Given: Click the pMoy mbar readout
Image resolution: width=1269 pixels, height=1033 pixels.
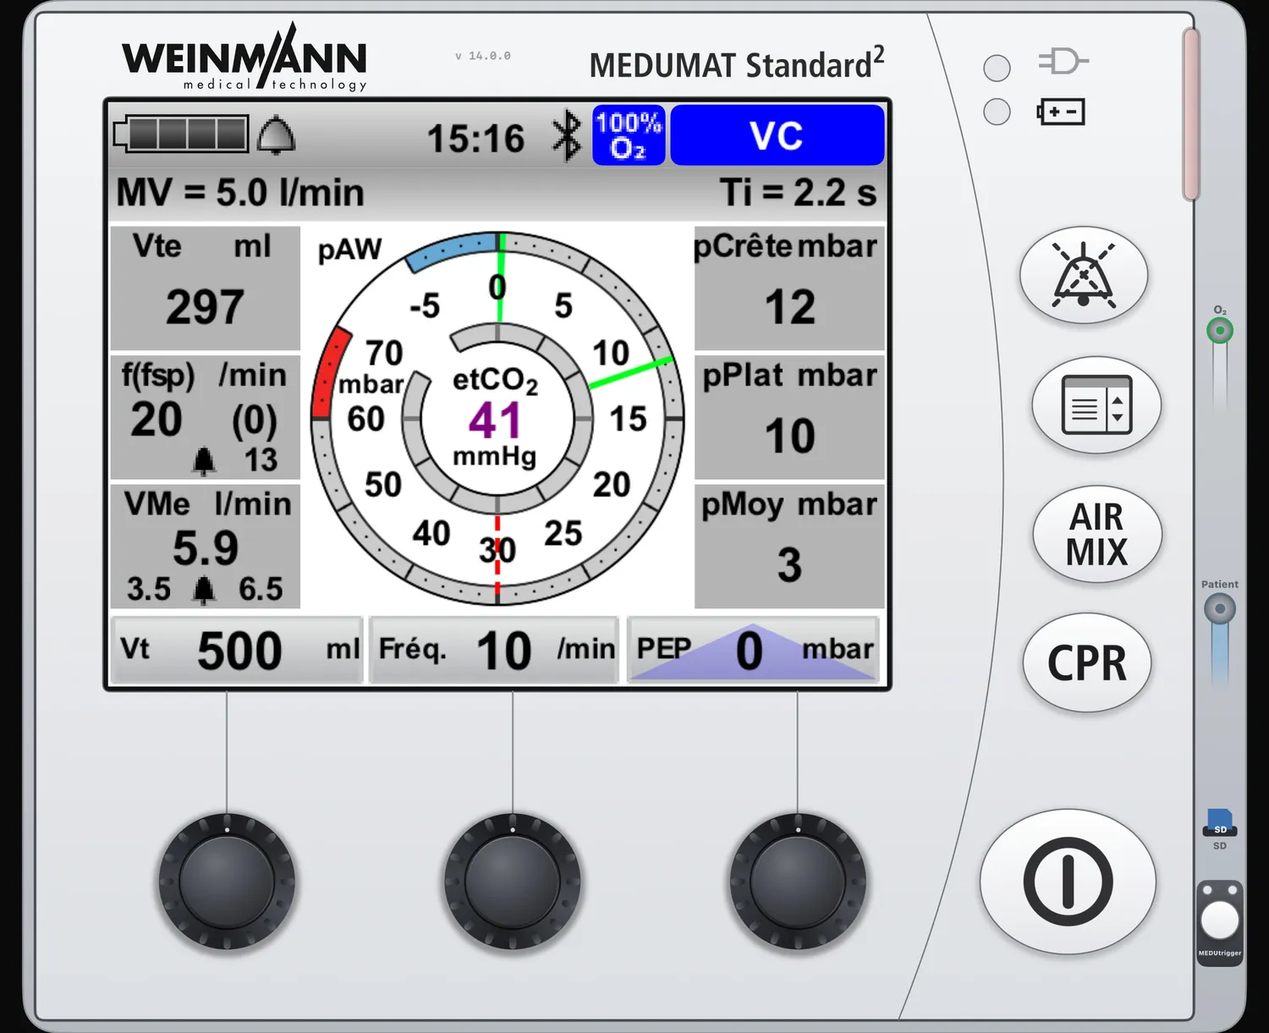Looking at the screenshot, I should (x=789, y=546).
